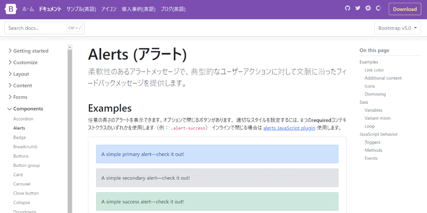
Task: Open Breadcrumb in sidebar
Action: pos(25,147)
